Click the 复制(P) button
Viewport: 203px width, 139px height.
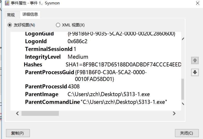pyautogui.click(x=18, y=133)
